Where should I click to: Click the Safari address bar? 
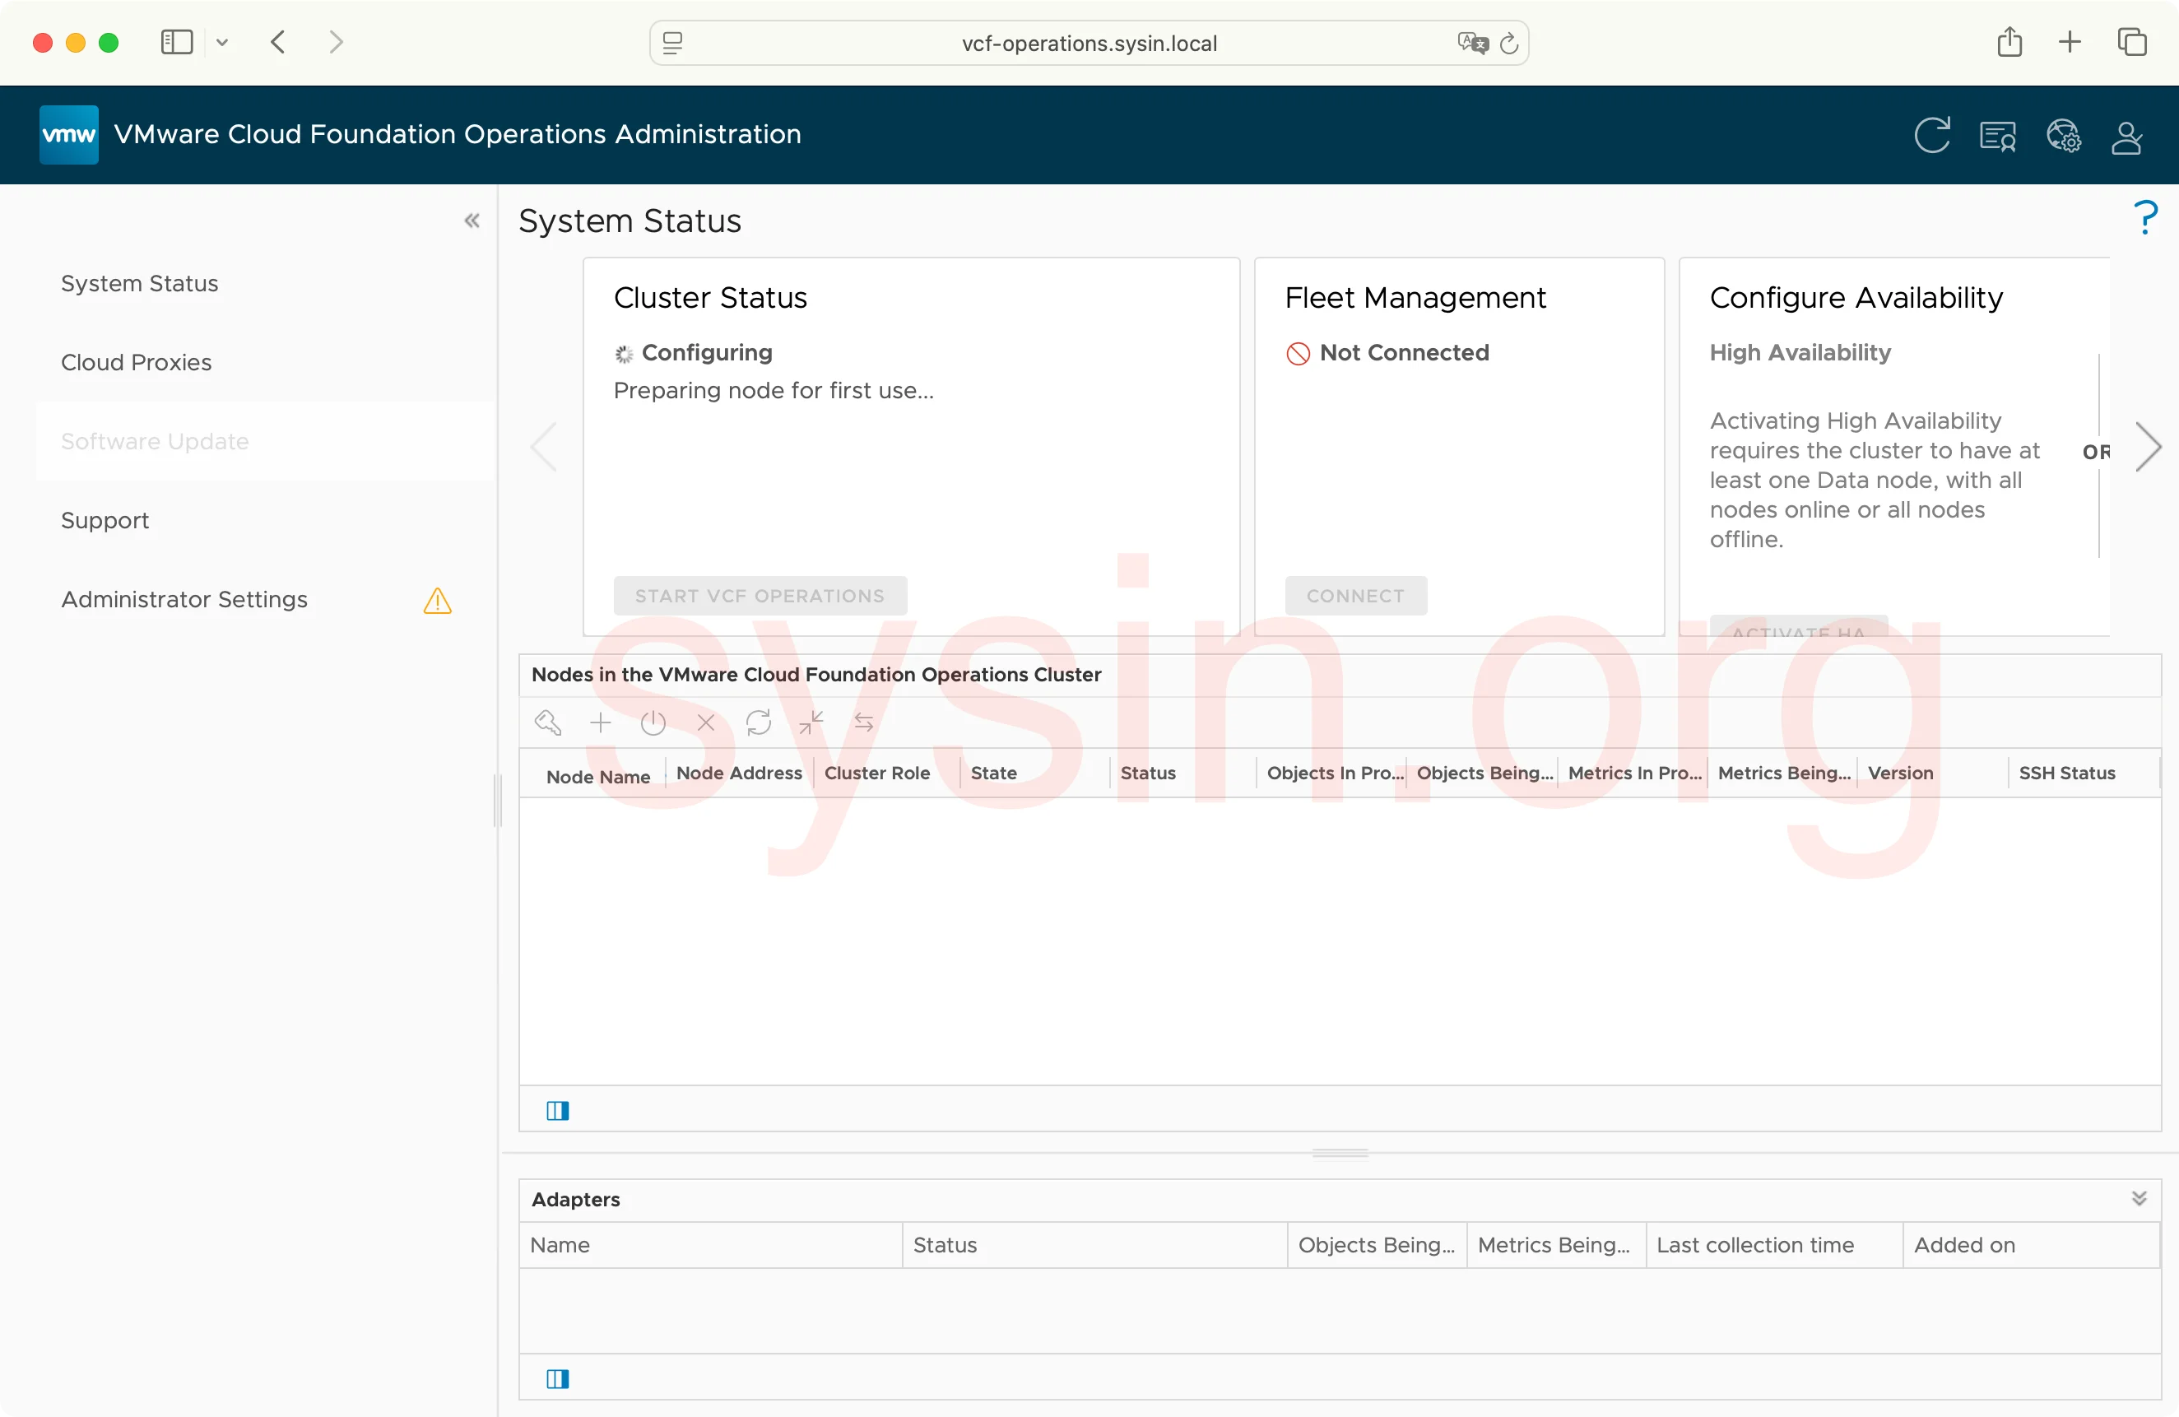coord(1088,43)
